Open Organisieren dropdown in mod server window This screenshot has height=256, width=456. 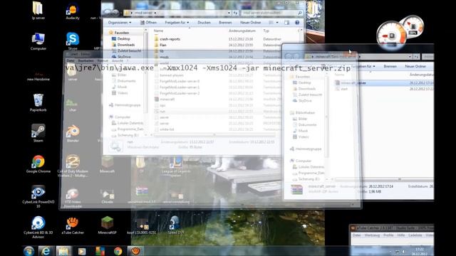[120, 22]
